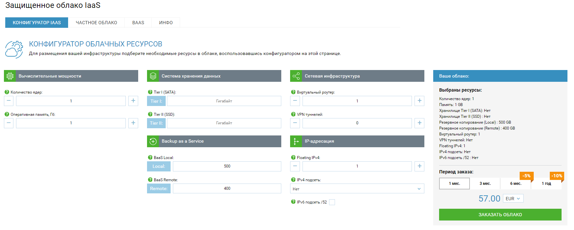
Task: Enable the IPv6 подсеть /52 checkbox
Action: [x=332, y=202]
